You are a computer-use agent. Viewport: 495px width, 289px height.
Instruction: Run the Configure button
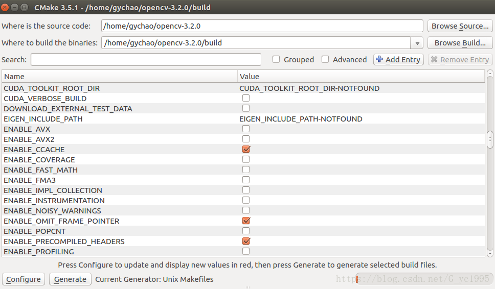(24, 279)
